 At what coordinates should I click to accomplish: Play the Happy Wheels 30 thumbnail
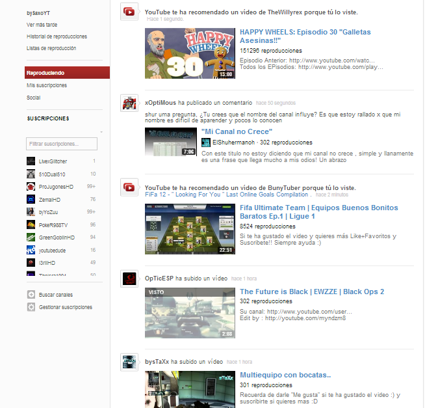[190, 53]
